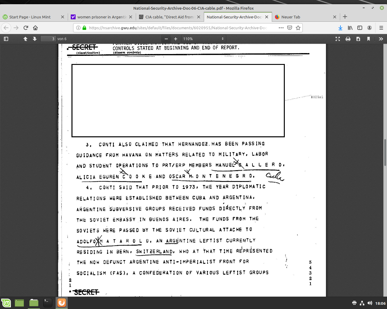
Task: Show the Firefox sidebars
Action: [360, 28]
